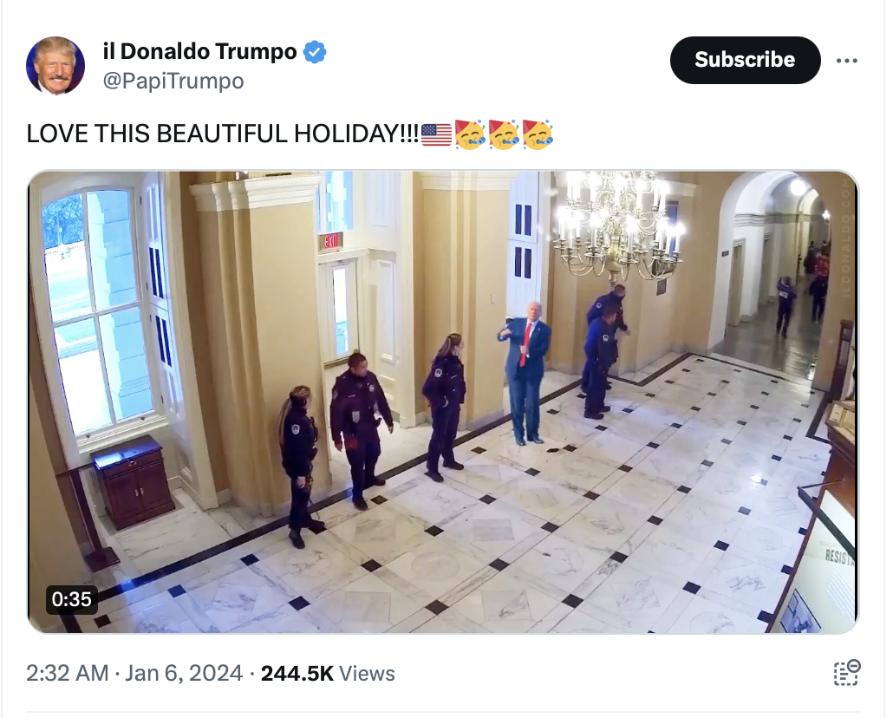Open the post analytics icon beside Views

[x=847, y=673]
